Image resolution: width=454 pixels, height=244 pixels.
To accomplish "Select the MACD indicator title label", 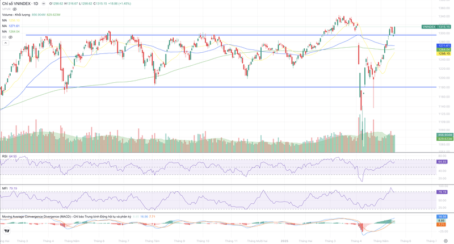I will pyautogui.click(x=66, y=217).
